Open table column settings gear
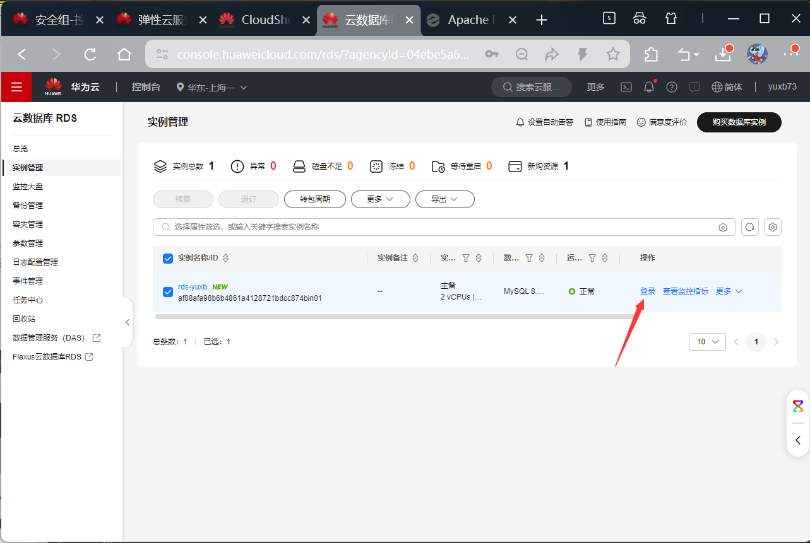Screen dimensions: 810x543 (x=773, y=227)
